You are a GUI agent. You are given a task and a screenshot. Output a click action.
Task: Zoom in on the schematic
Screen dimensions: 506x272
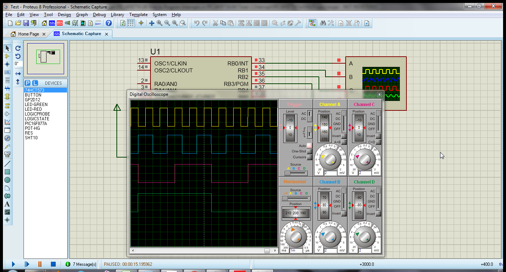point(160,23)
